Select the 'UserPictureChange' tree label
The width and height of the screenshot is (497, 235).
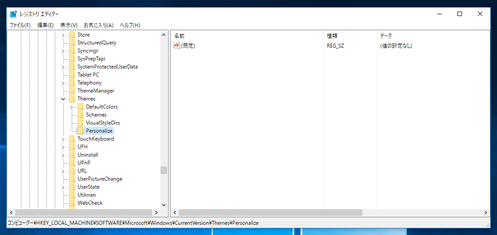pos(99,179)
